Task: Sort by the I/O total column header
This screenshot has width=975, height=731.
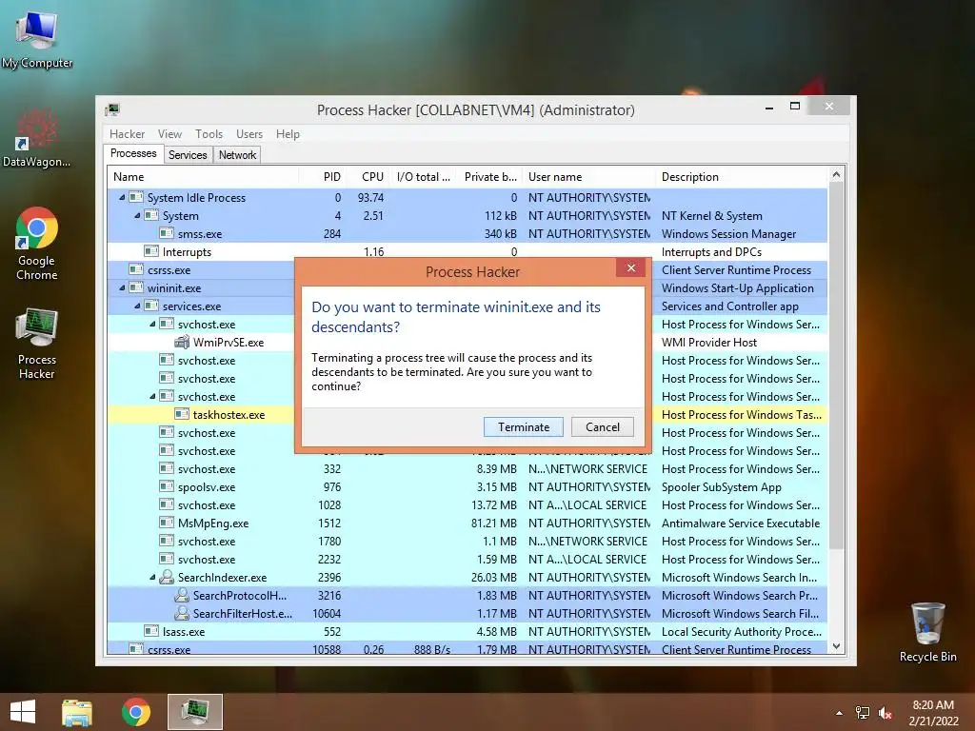Action: 423,176
